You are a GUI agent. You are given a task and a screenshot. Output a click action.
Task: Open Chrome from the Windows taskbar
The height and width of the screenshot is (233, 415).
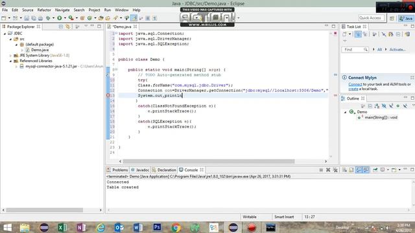(176, 227)
